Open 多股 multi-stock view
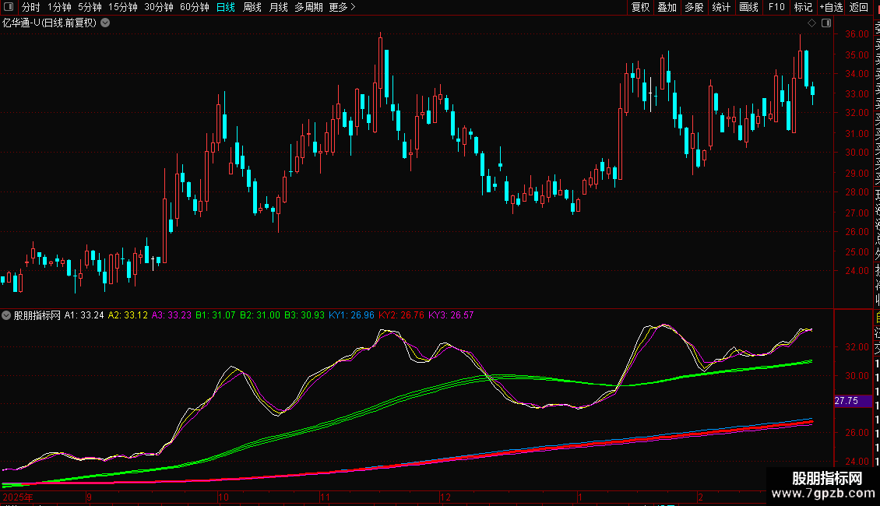Viewport: 880px width, 506px height. coord(694,7)
